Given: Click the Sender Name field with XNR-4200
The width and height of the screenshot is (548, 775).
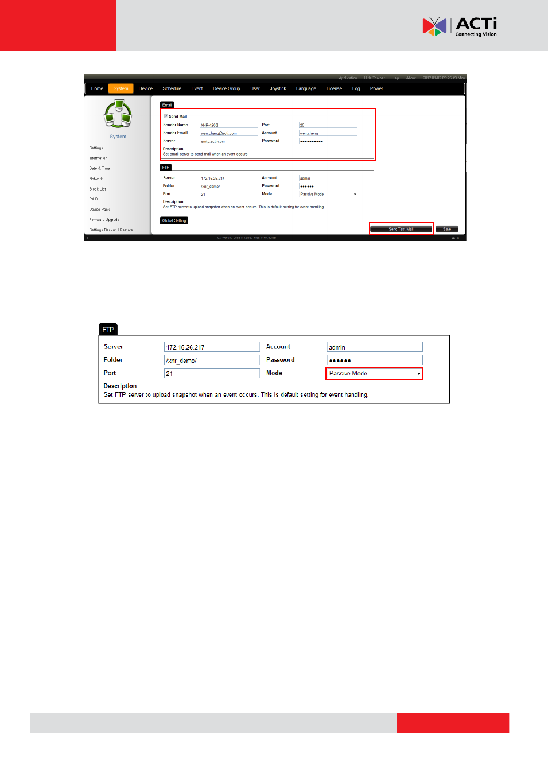Looking at the screenshot, I should point(229,125).
